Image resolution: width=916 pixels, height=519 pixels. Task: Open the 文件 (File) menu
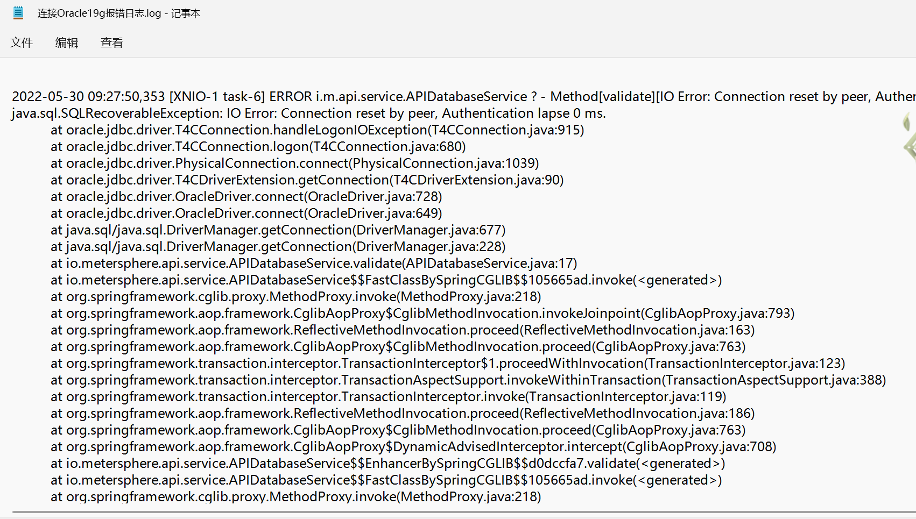point(22,42)
